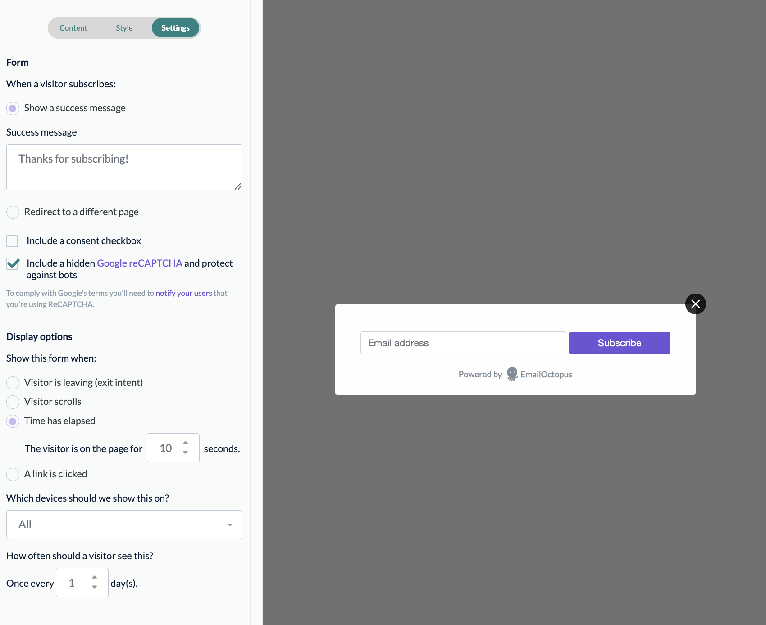The height and width of the screenshot is (625, 766).
Task: Open the Google reCAPTCHA link
Action: tap(140, 263)
